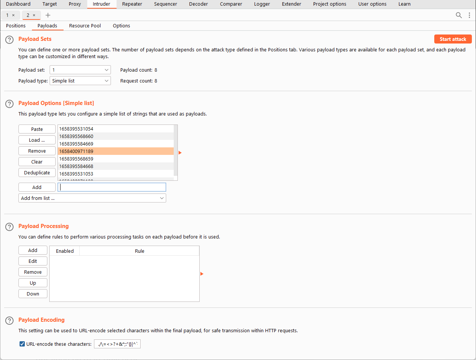The width and height of the screenshot is (476, 360).
Task: Click the search magnifier icon
Action: point(459,15)
